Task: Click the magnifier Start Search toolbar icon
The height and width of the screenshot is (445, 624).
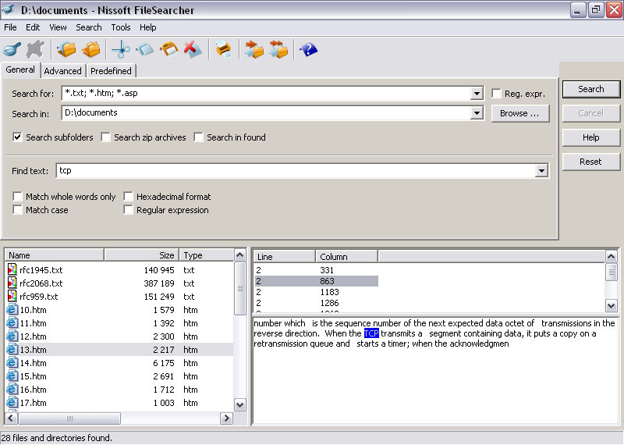Action: (x=12, y=49)
